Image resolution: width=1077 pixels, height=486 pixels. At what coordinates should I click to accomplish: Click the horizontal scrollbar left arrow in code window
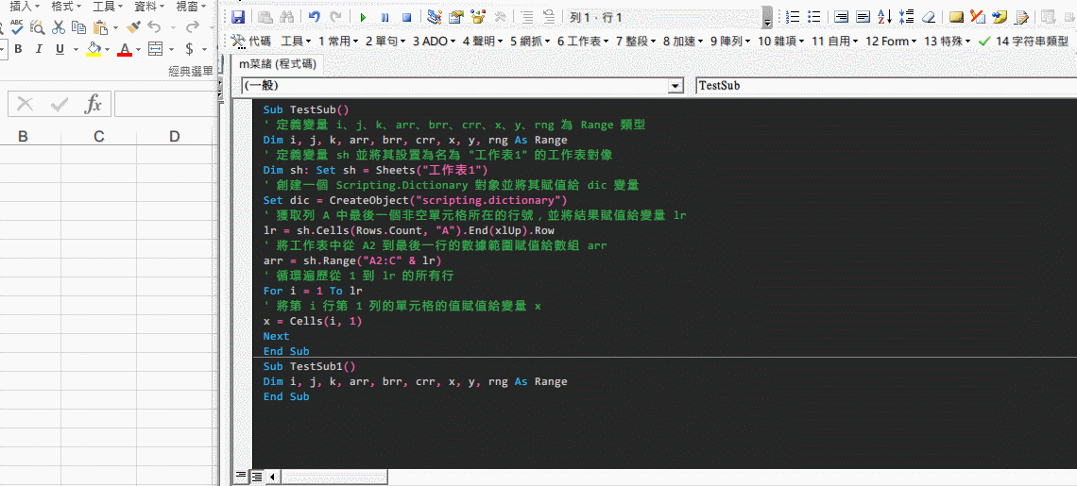click(x=272, y=476)
